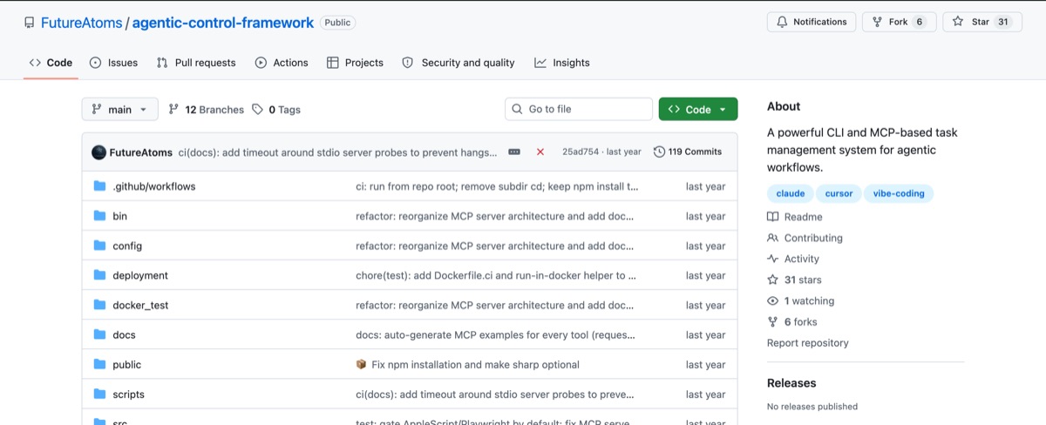Image resolution: width=1046 pixels, height=425 pixels.
Task: Open the .github/workflows folder
Action: click(154, 186)
